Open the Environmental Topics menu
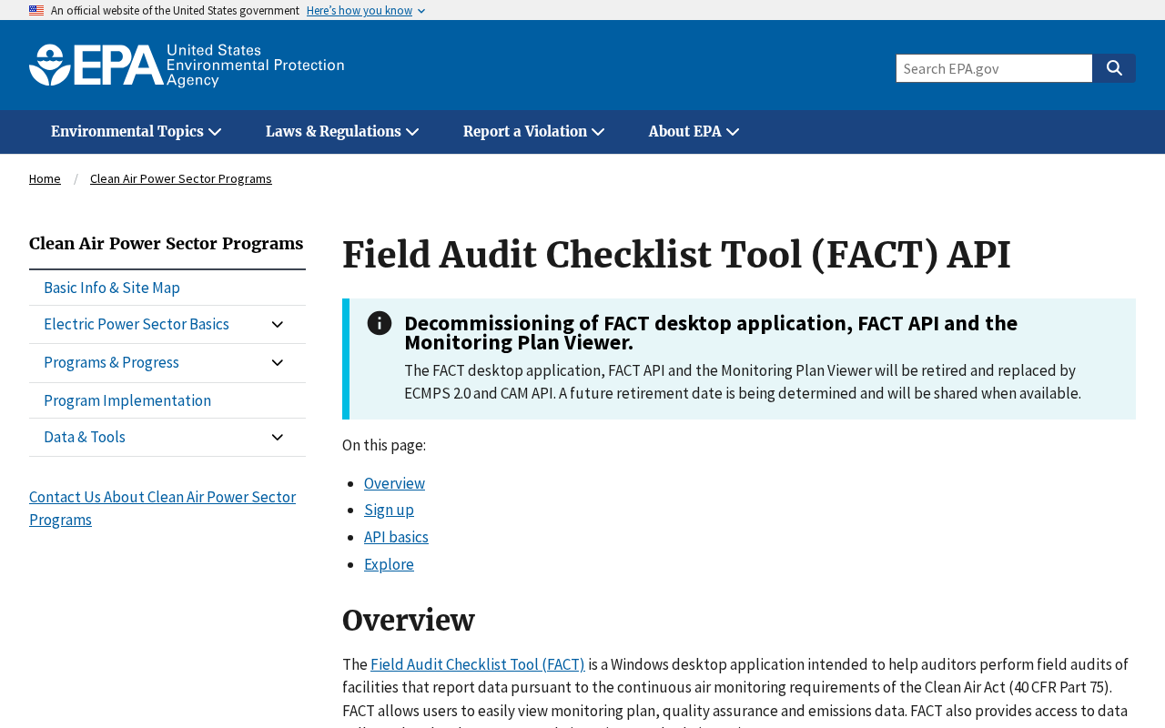Screen dimensions: 1165x728 137,132
